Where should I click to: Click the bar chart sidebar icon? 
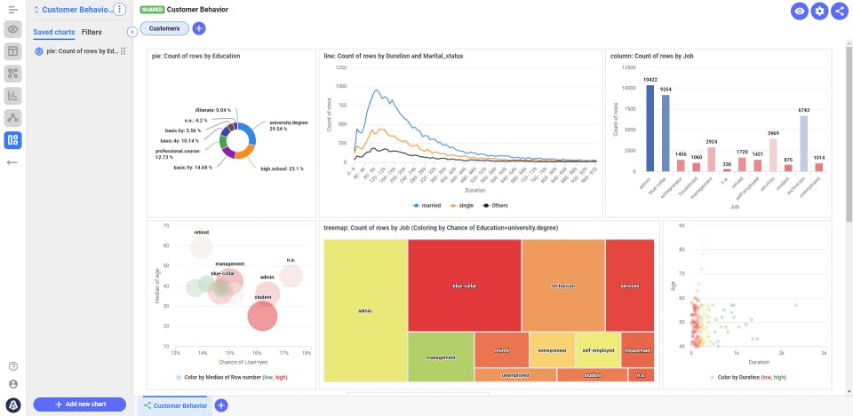coord(12,95)
